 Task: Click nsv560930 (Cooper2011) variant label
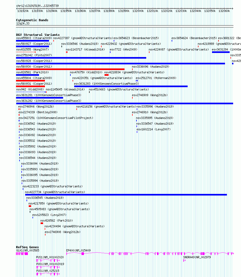34,67
